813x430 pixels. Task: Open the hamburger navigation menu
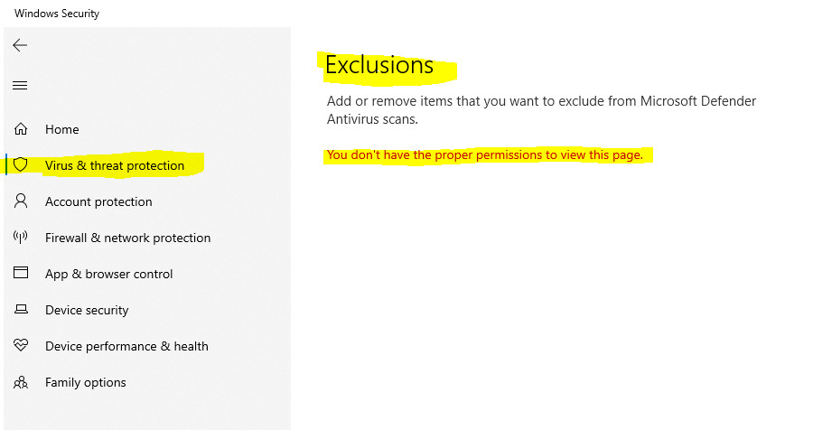pyautogui.click(x=20, y=86)
